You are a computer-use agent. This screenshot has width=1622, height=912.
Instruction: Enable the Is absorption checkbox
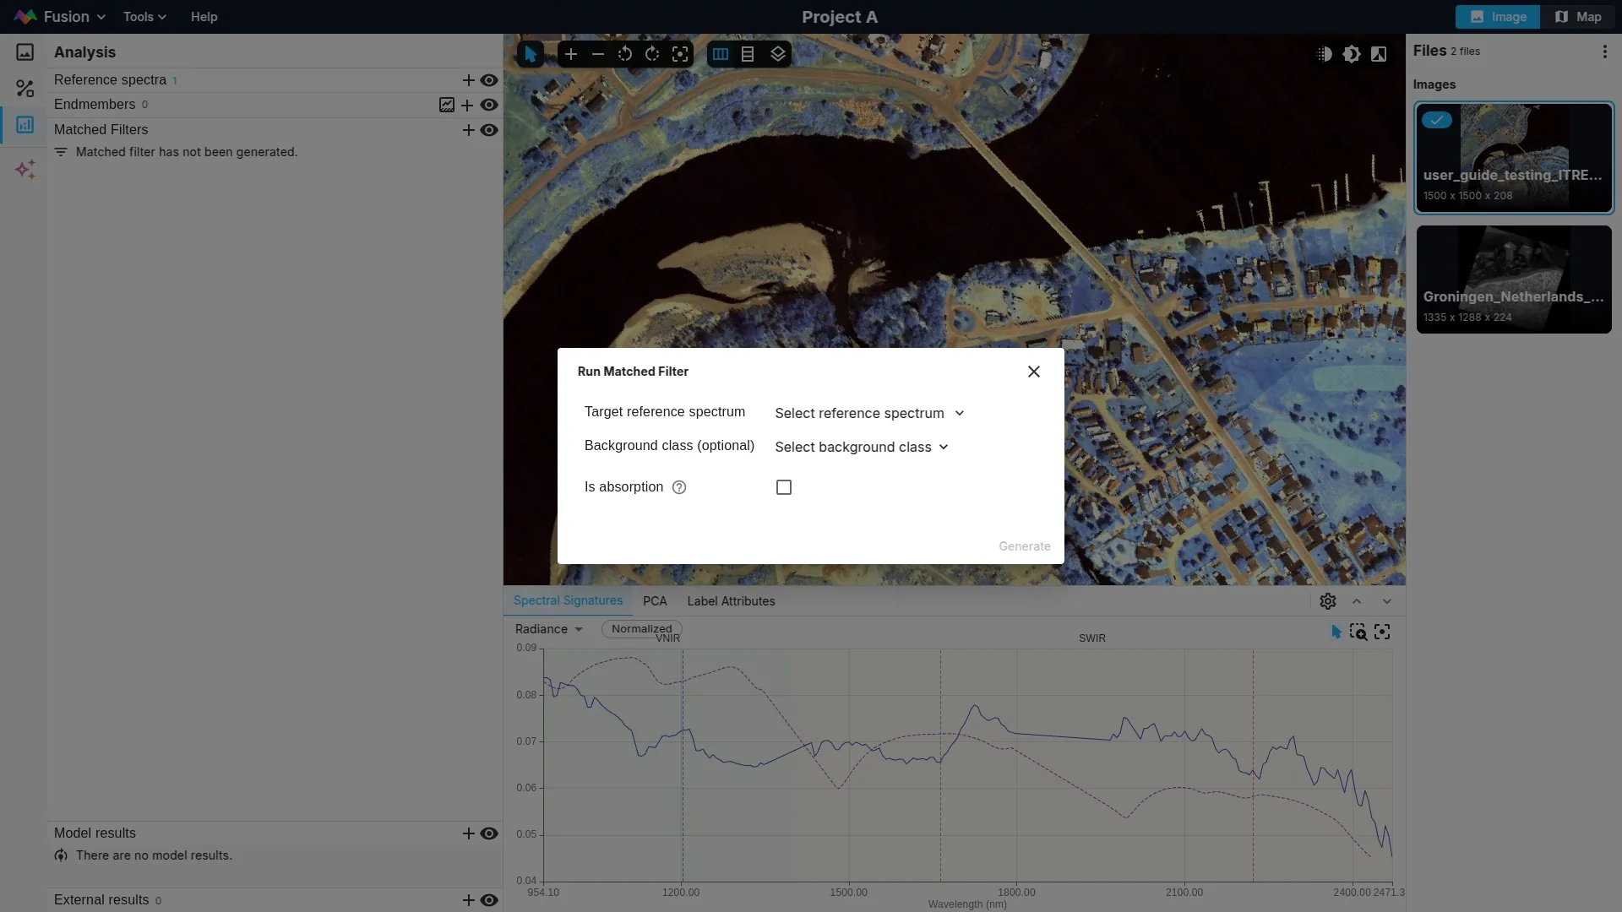click(x=784, y=488)
